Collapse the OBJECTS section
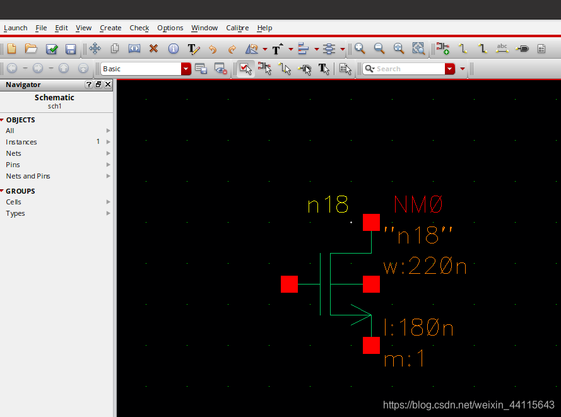Screen dimensions: 561x417 2,120
